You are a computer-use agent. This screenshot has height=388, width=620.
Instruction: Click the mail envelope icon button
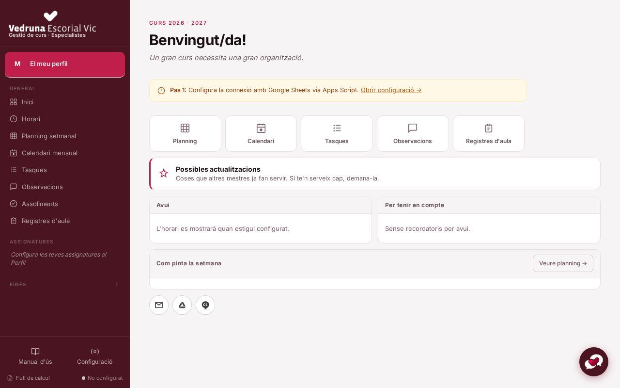point(159,305)
